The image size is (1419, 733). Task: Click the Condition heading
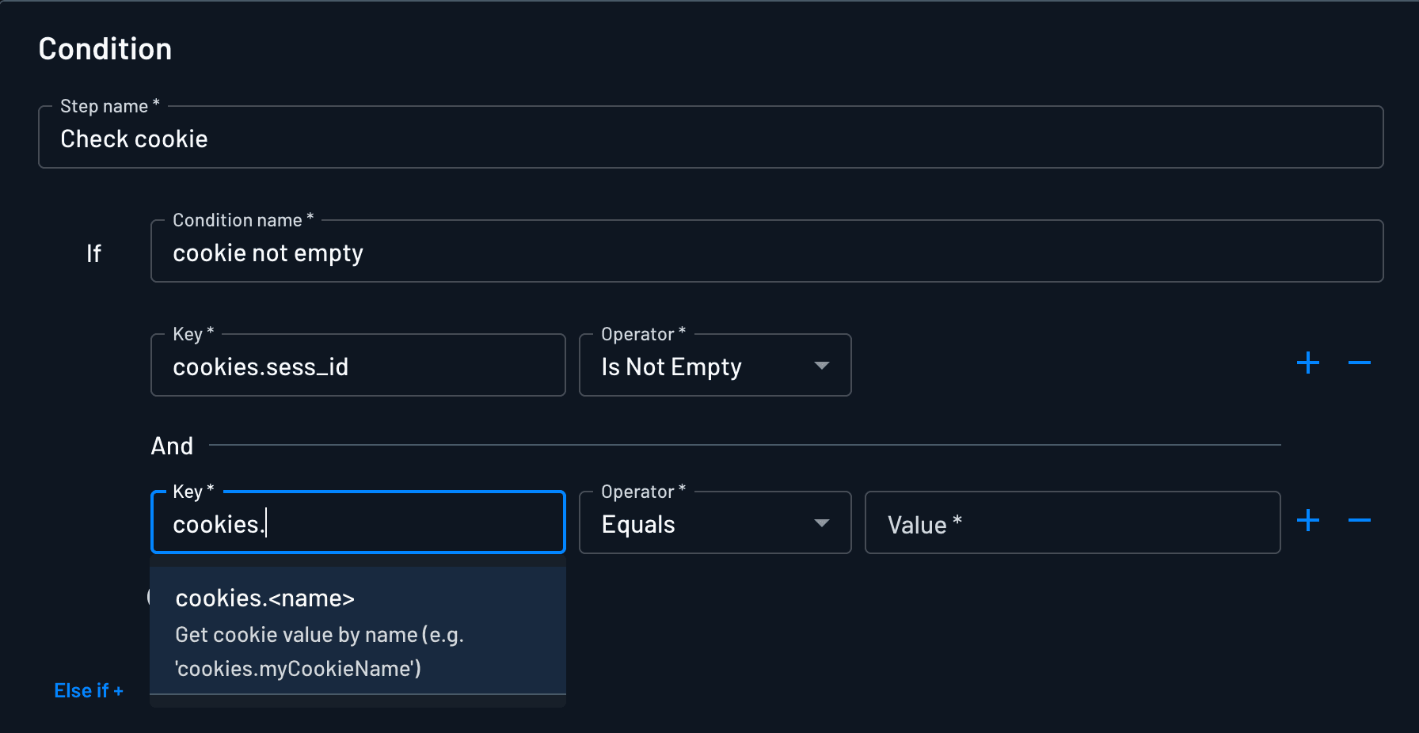click(x=105, y=49)
